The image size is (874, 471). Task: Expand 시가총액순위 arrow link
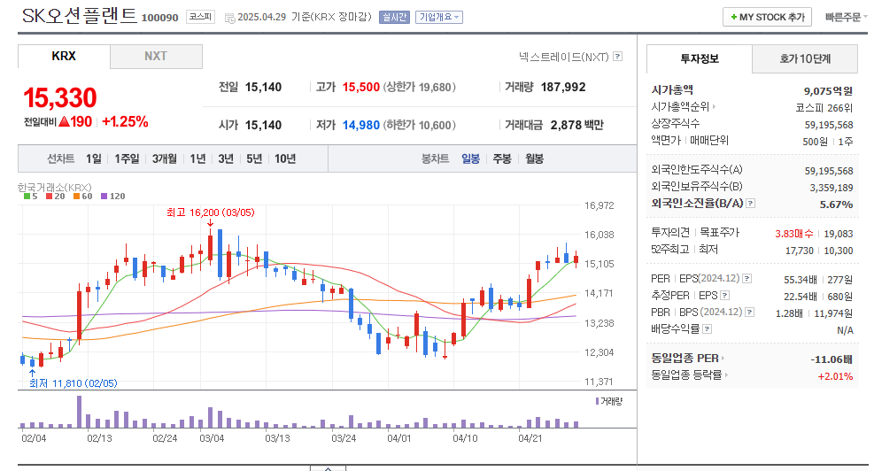684,106
